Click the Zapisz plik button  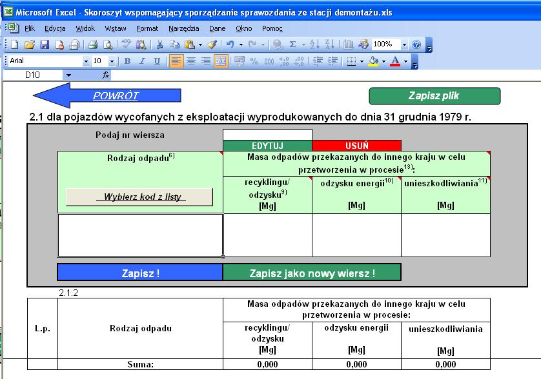[x=434, y=96]
